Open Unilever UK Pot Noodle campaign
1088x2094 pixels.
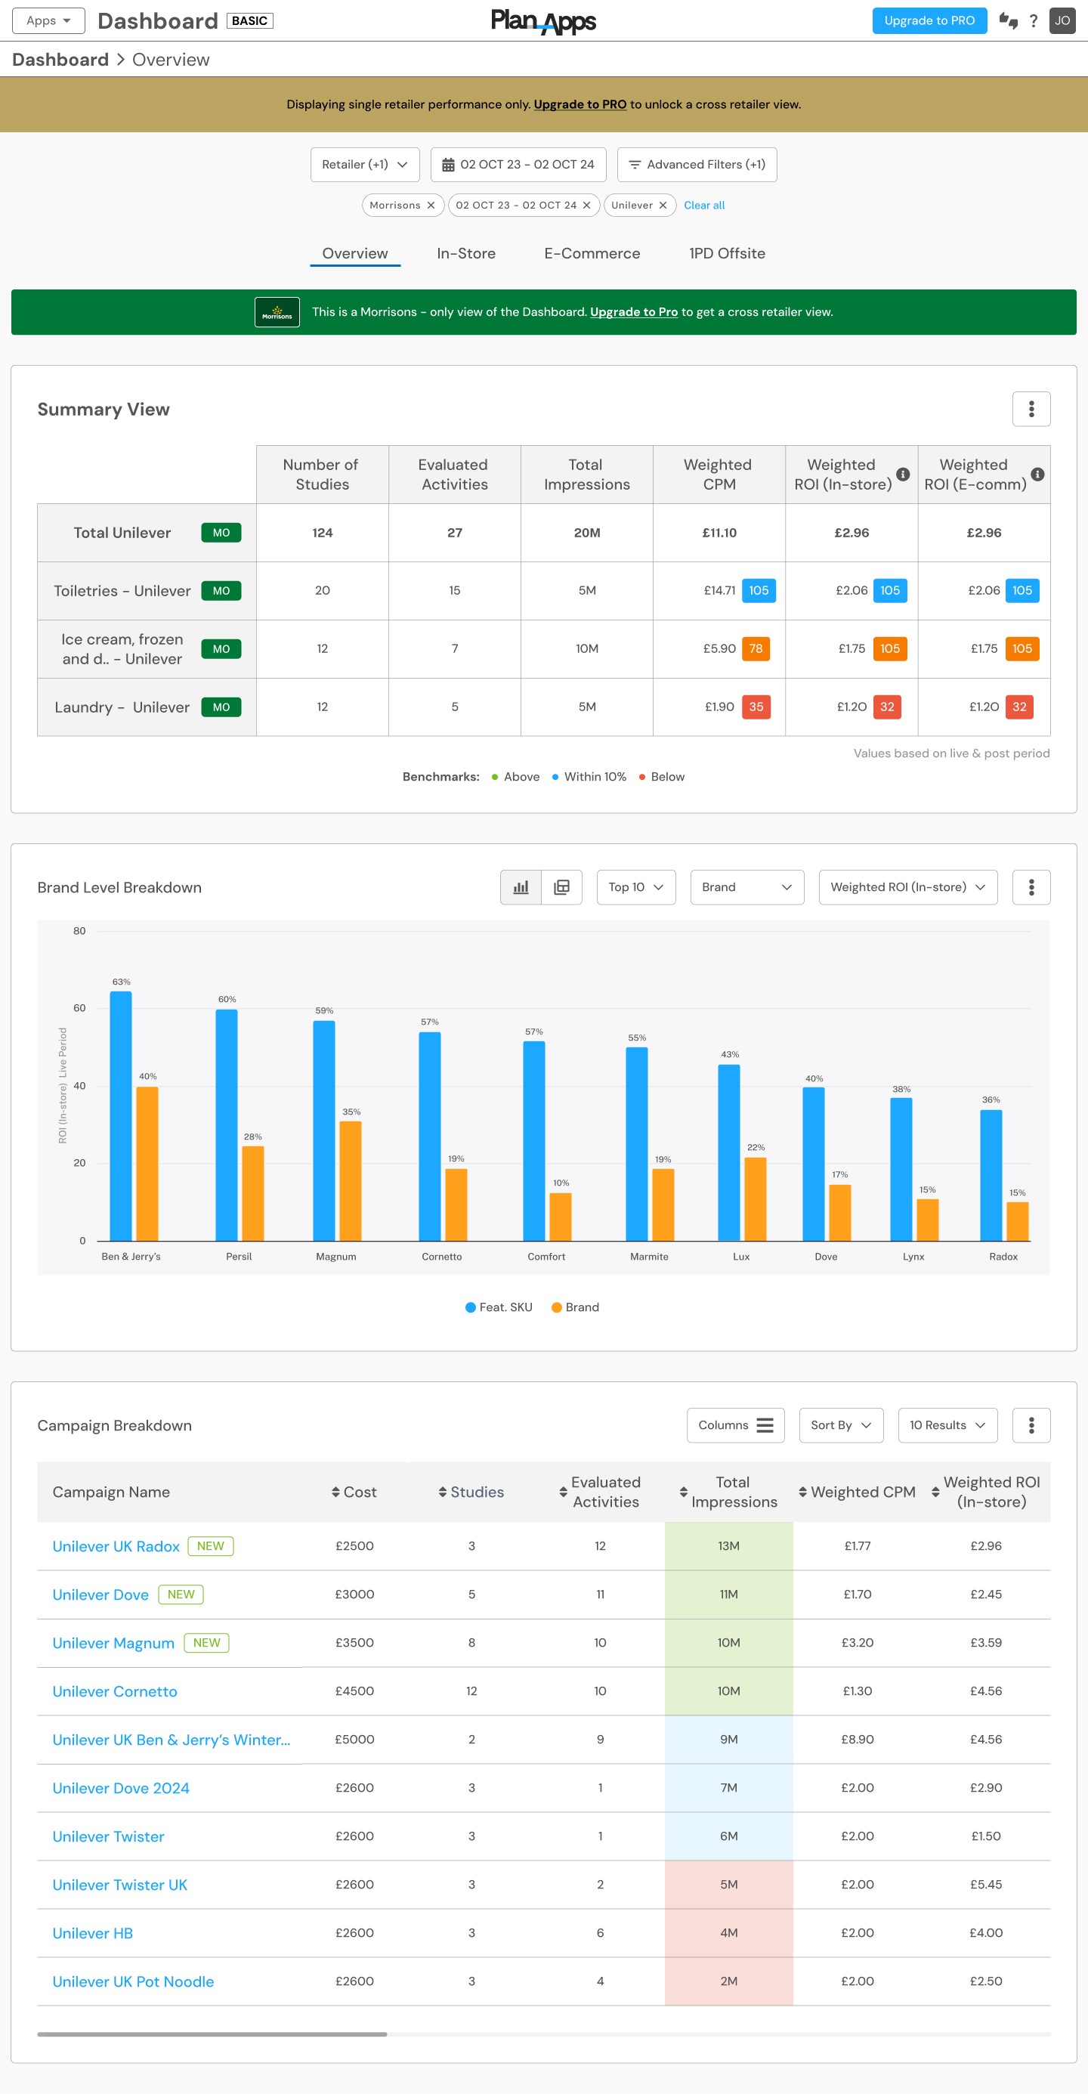(x=133, y=1982)
